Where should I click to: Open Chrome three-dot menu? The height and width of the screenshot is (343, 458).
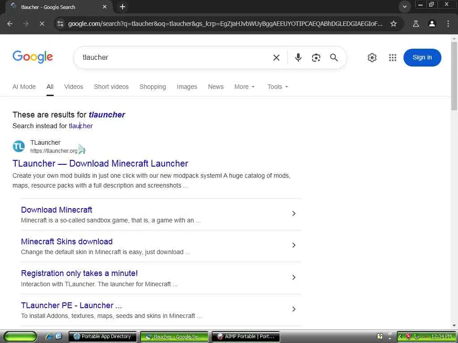448,24
